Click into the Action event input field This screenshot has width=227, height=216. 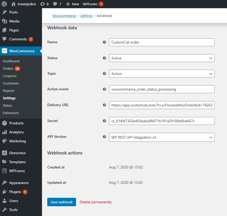(162, 89)
